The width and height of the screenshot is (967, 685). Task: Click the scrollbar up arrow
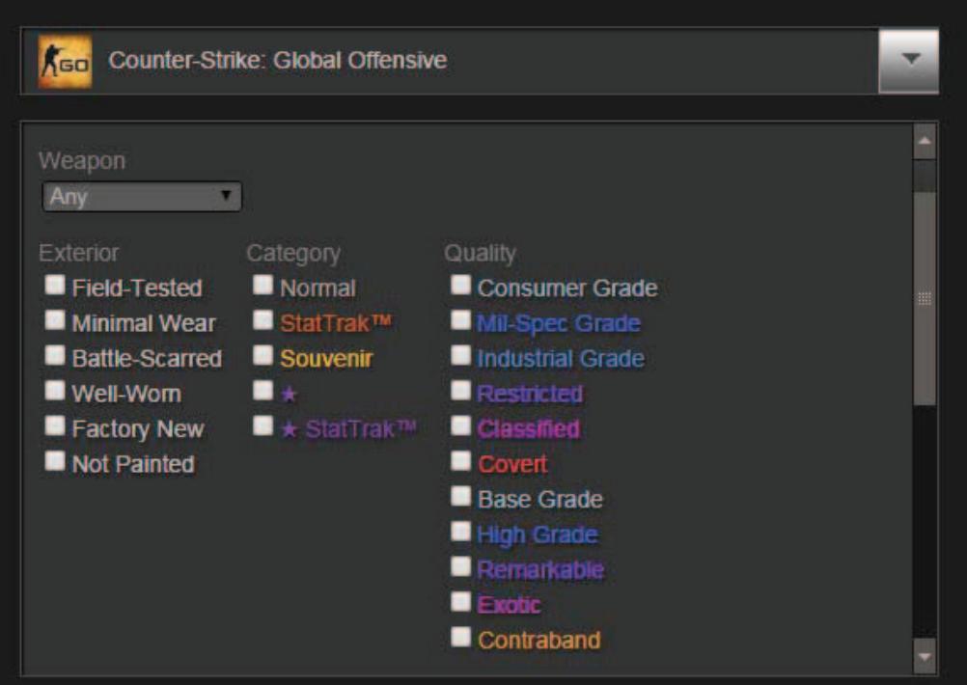(925, 141)
